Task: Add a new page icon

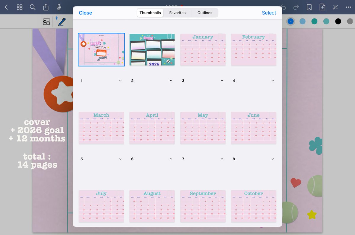Action: (322, 7)
